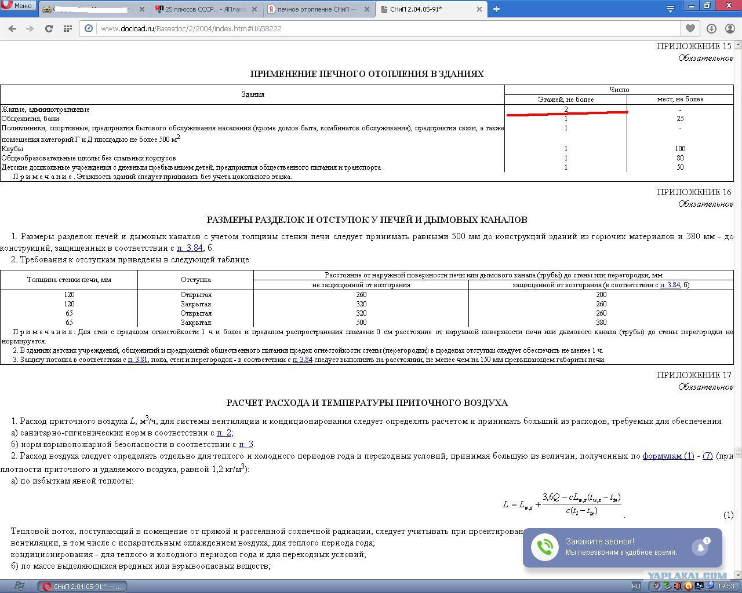Click the Этажей, не более column header
The height and width of the screenshot is (593, 742).
pos(566,100)
